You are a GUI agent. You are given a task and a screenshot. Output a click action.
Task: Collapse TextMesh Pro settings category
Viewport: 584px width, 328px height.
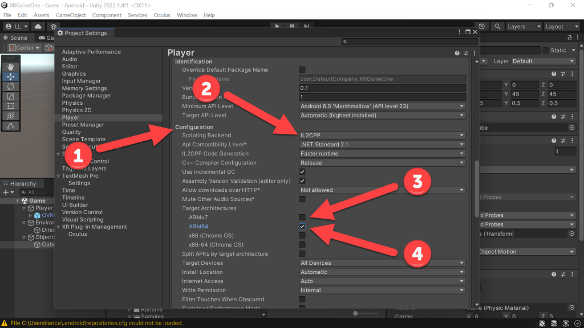(x=59, y=176)
